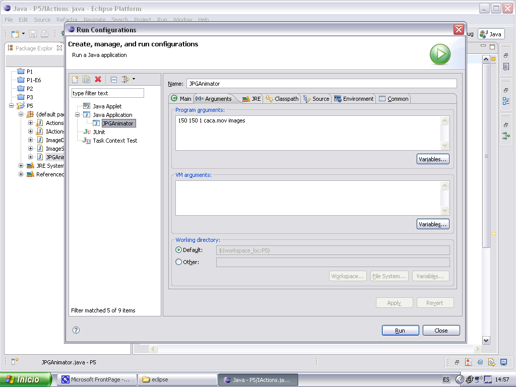Open File menu in Eclipse
The height and width of the screenshot is (387, 516).
(9, 20)
